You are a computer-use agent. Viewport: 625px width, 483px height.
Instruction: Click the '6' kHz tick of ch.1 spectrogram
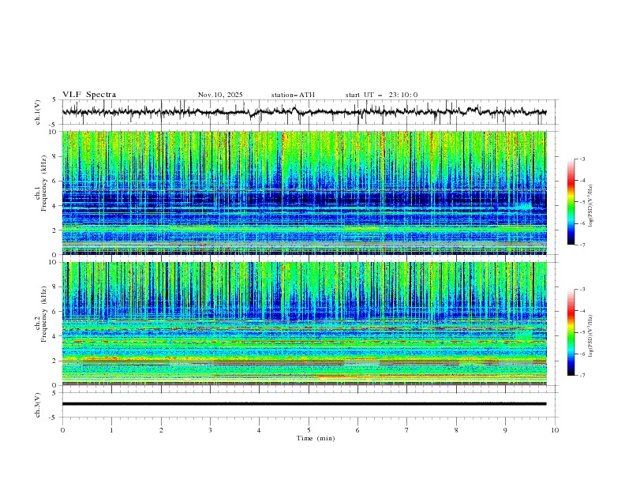click(x=56, y=181)
